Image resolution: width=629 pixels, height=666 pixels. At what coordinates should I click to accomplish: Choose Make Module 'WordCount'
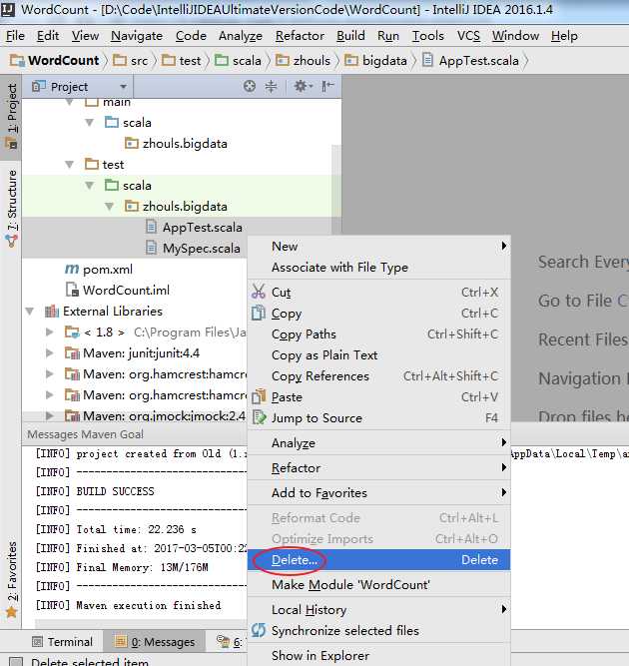[x=378, y=585]
